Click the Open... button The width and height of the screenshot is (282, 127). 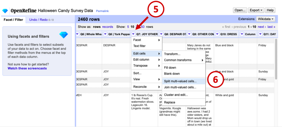(240, 10)
